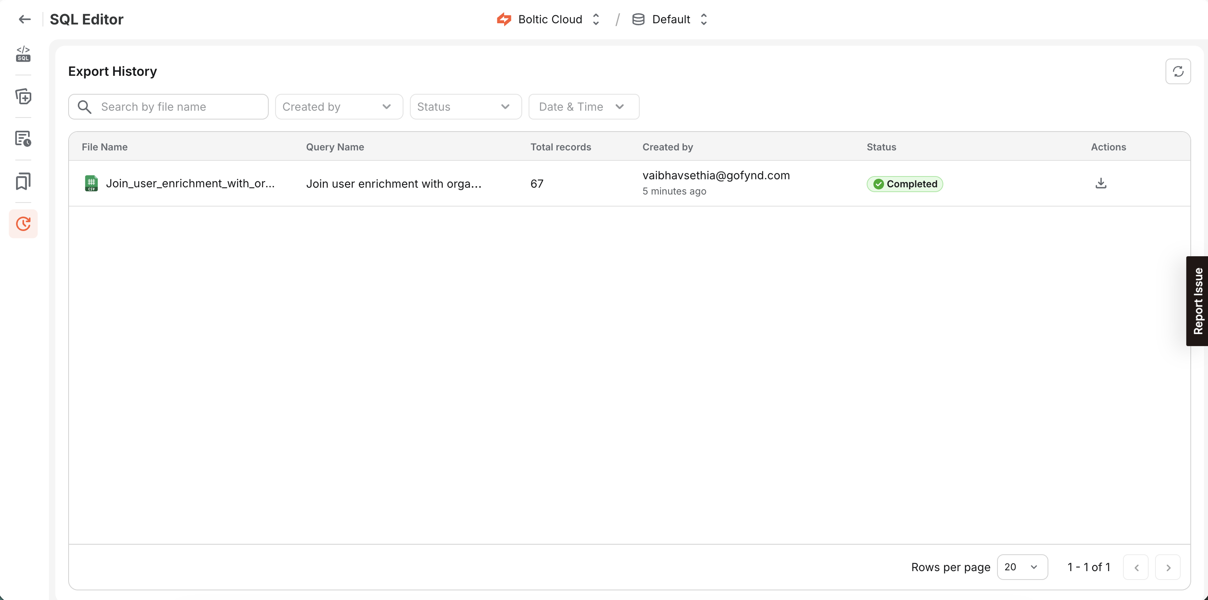Change rows per page using the 20 selector
Image resolution: width=1208 pixels, height=600 pixels.
click(x=1022, y=567)
